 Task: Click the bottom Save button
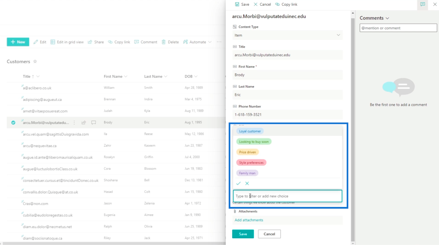click(243, 234)
